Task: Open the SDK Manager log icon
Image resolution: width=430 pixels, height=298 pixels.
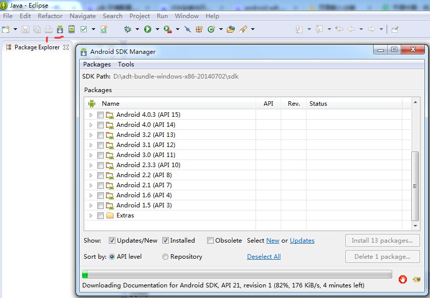Action: point(416,279)
